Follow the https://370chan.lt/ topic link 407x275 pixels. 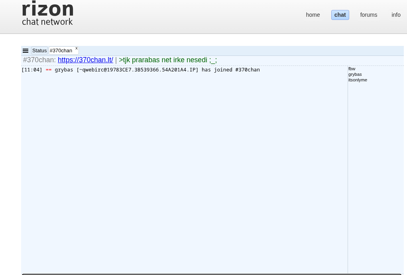pyautogui.click(x=85, y=60)
